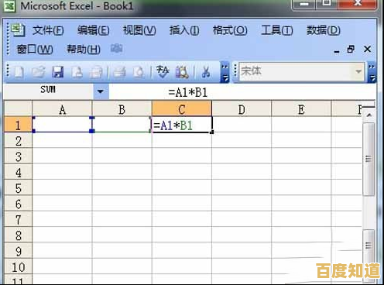Click the Save floppy disk icon

(x=57, y=72)
